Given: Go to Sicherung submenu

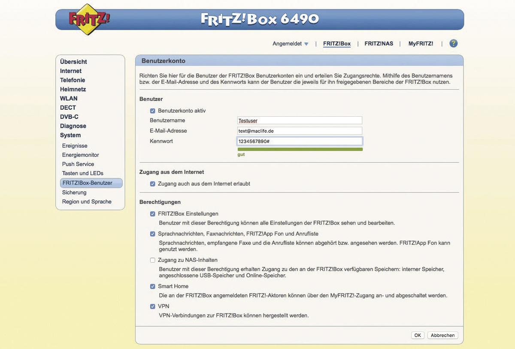Looking at the screenshot, I should (74, 192).
